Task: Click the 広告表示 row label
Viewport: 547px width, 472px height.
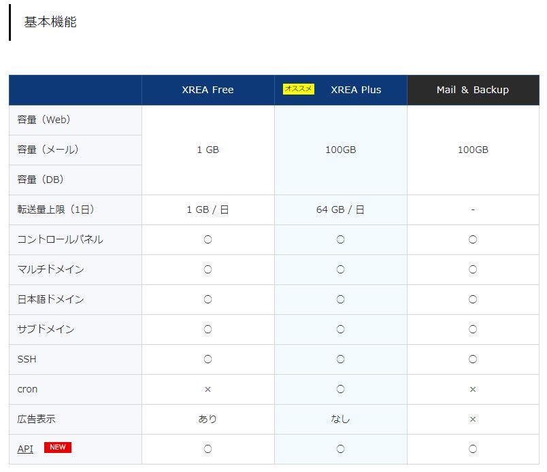Action: 36,419
